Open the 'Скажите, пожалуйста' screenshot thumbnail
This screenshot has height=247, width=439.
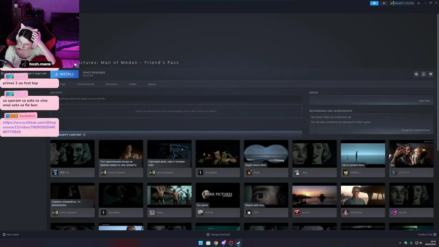[x=72, y=195]
